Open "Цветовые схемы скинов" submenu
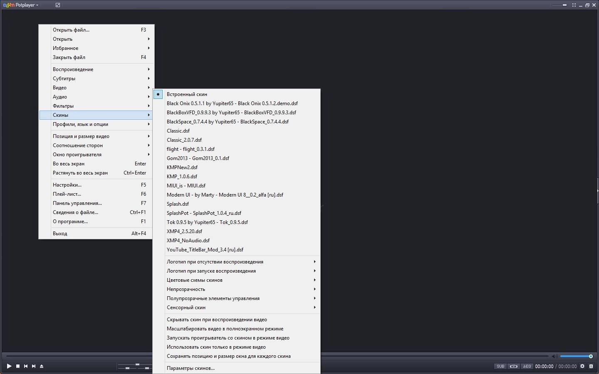 pos(237,280)
